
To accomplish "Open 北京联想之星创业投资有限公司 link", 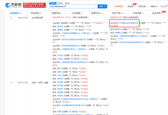I will pos(75,62).
